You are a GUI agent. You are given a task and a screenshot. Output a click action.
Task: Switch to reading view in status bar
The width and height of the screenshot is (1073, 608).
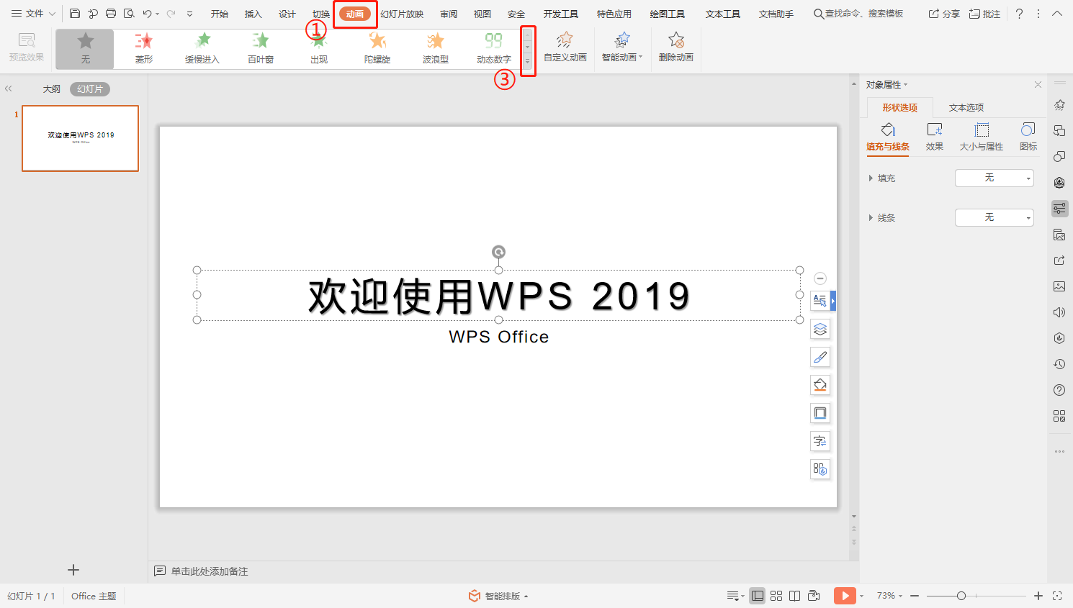(x=795, y=596)
